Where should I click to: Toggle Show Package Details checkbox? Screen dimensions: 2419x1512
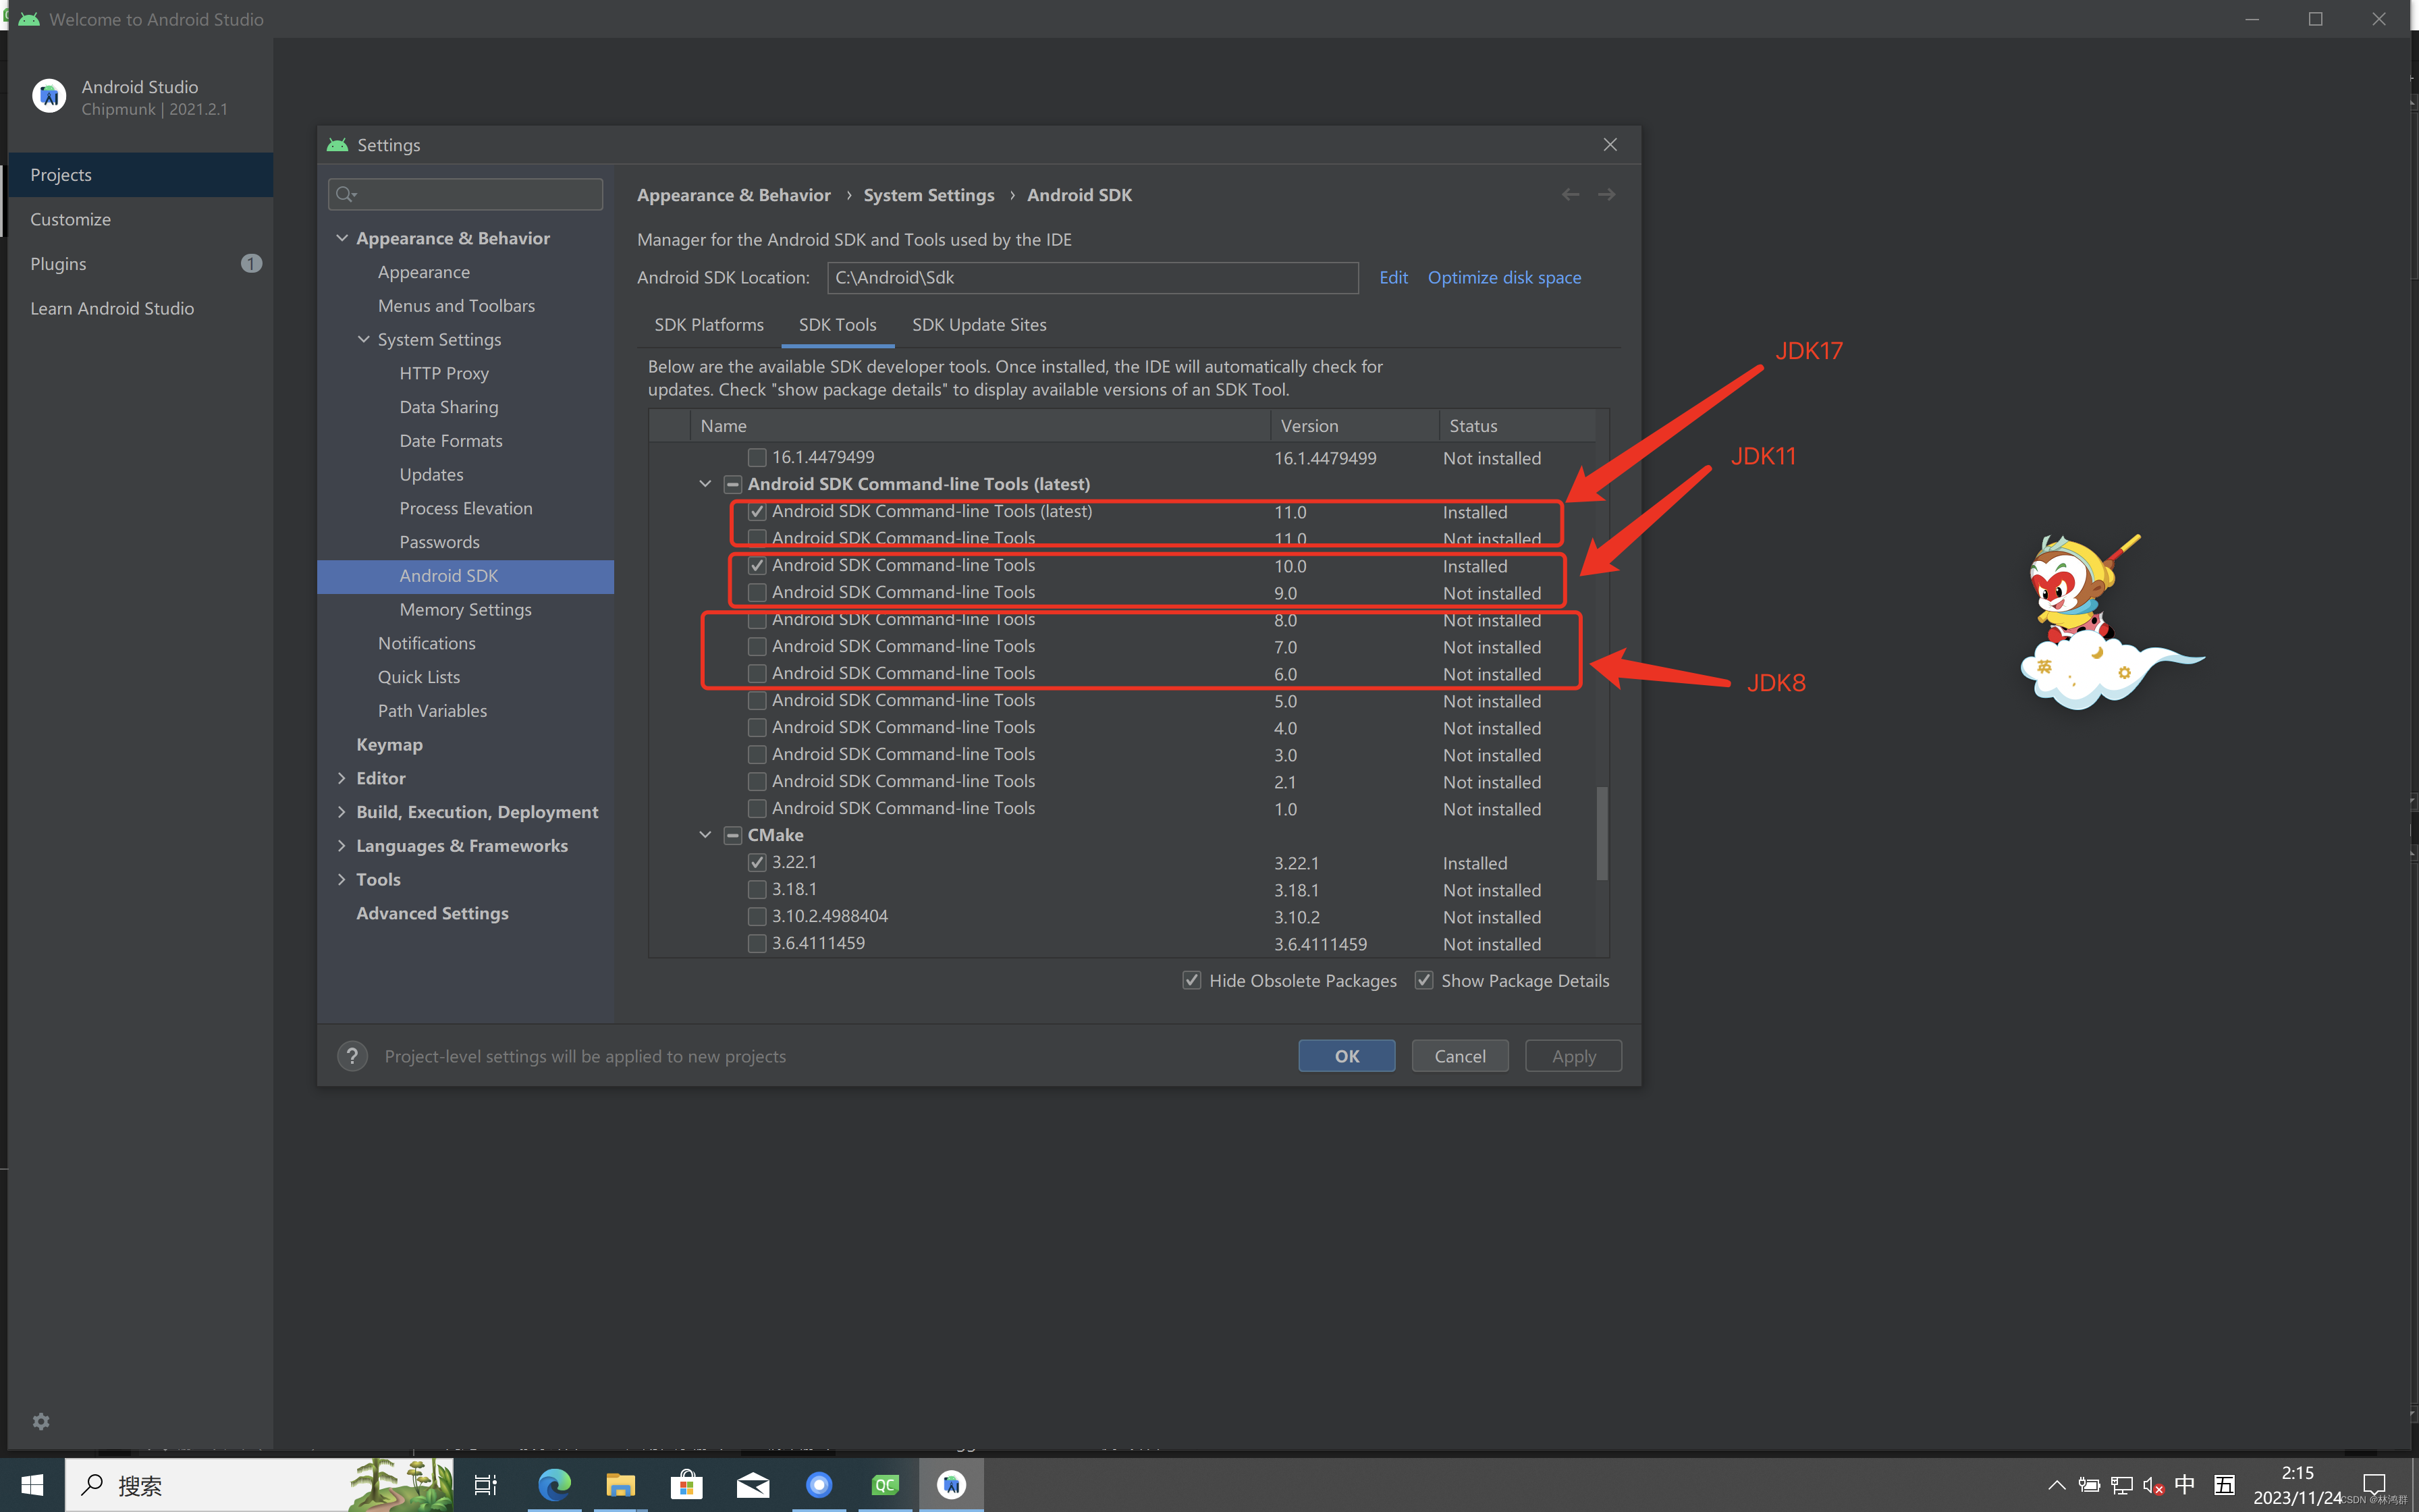coord(1423,980)
